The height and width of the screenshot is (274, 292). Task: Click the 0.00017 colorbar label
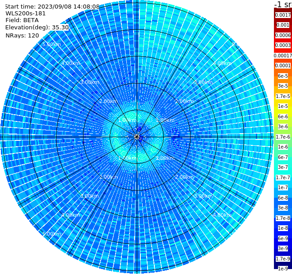point(283,56)
